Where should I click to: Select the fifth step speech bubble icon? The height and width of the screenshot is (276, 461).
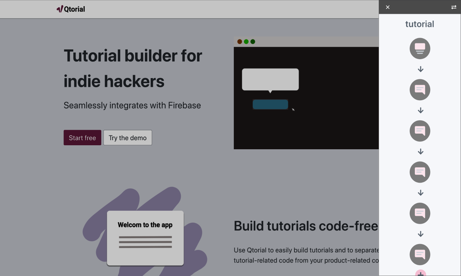click(x=420, y=213)
